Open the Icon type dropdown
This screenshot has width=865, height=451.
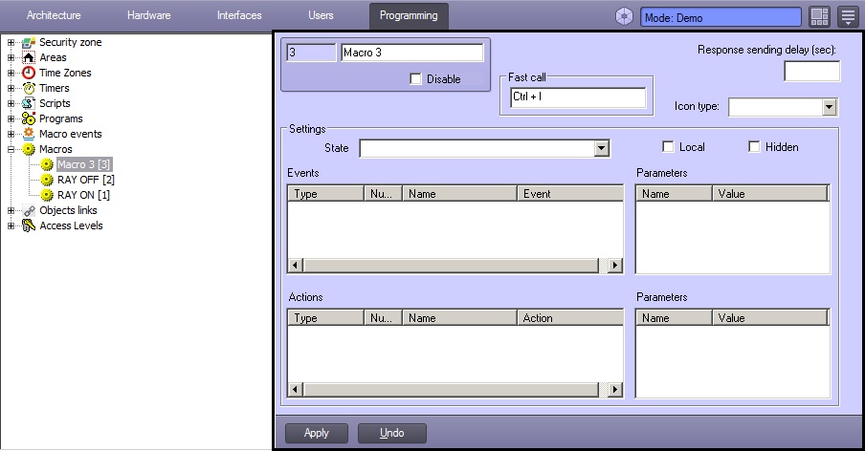[x=830, y=107]
